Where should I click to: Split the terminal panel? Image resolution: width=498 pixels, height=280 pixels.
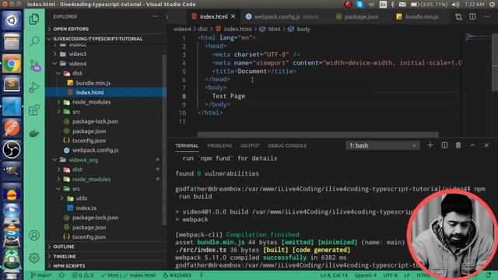tap(444, 145)
